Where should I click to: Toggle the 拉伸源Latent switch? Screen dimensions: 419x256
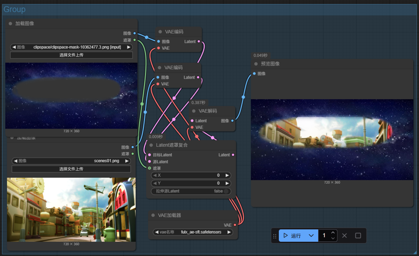click(x=226, y=191)
